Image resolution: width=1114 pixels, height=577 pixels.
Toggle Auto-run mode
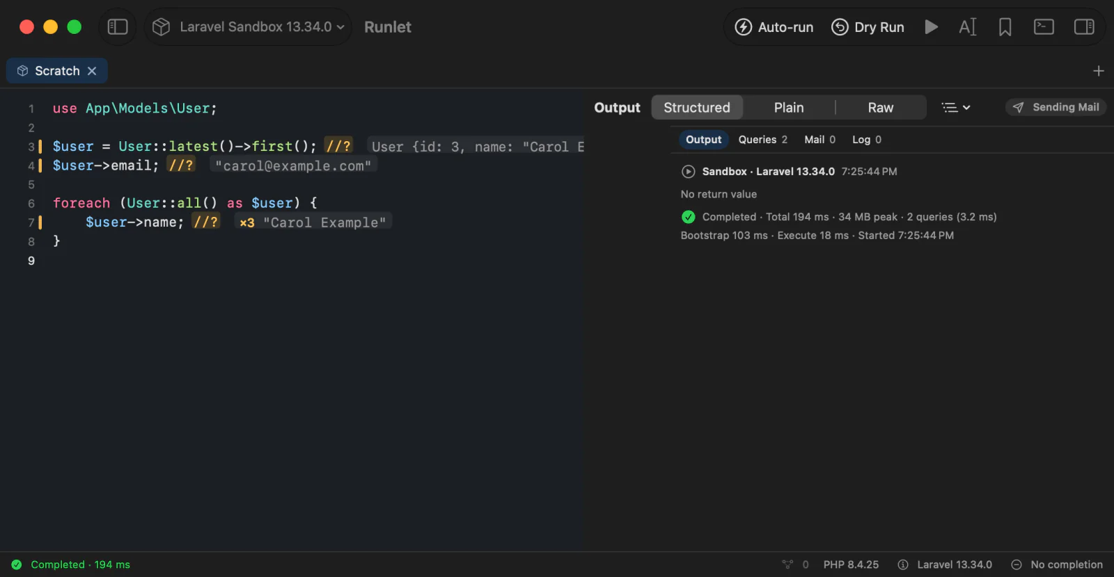[774, 27]
